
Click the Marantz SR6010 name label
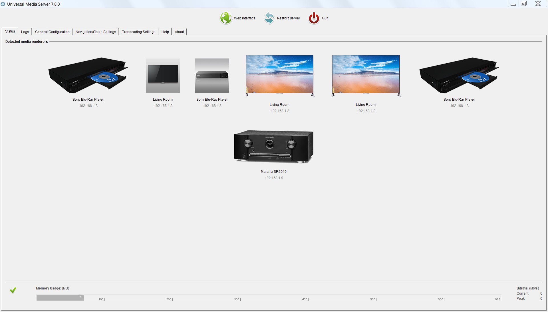[x=273, y=172]
